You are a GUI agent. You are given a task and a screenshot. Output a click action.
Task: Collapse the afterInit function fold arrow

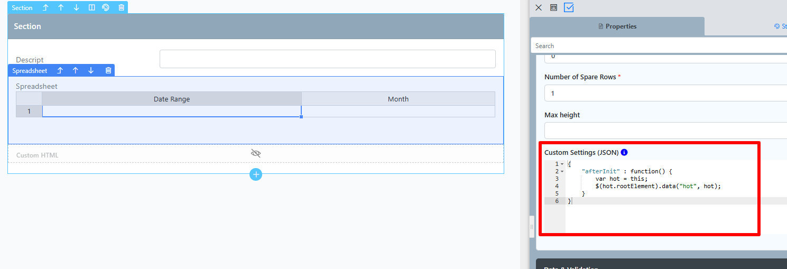tap(562, 171)
